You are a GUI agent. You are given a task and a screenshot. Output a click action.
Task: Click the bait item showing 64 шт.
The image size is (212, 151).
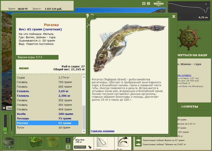pyautogui.click(x=123, y=142)
